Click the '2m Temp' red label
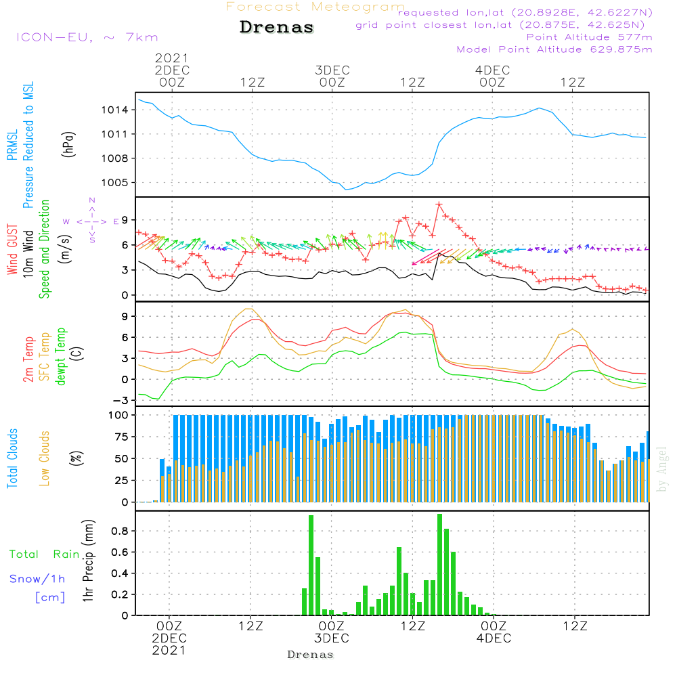The width and height of the screenshot is (677, 677). tap(28, 359)
